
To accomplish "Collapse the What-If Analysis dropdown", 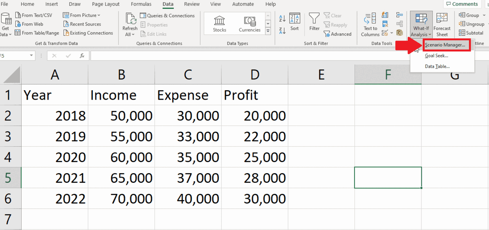I will 421,25.
